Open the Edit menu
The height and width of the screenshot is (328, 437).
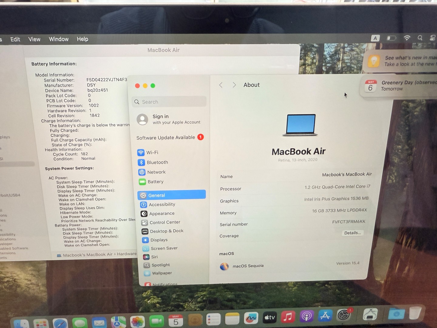15,39
